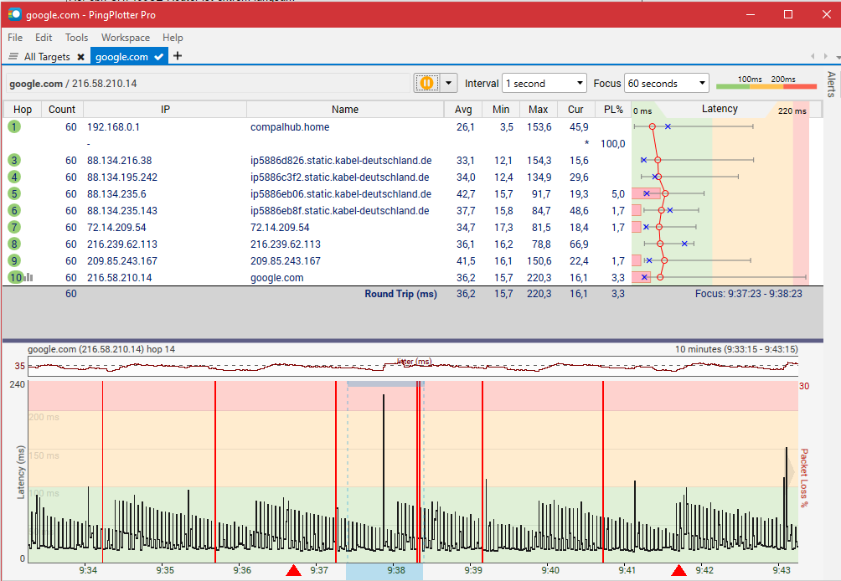
Task: Click the Max column header
Action: pyautogui.click(x=538, y=110)
